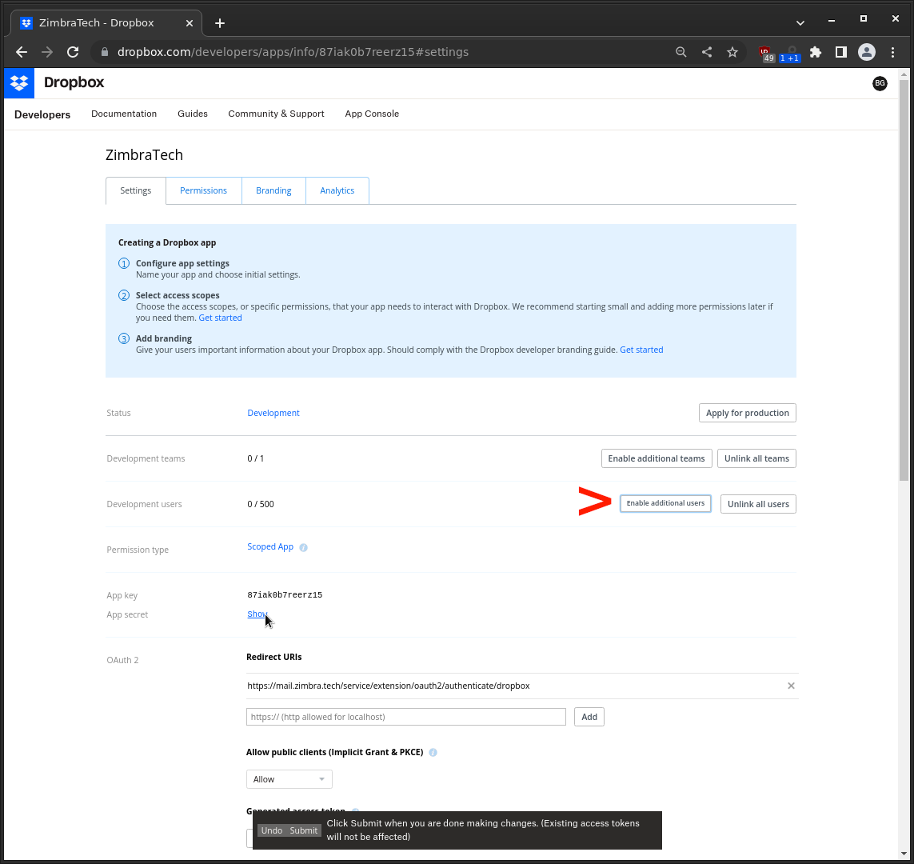Click Unlink all teams button

coord(756,458)
